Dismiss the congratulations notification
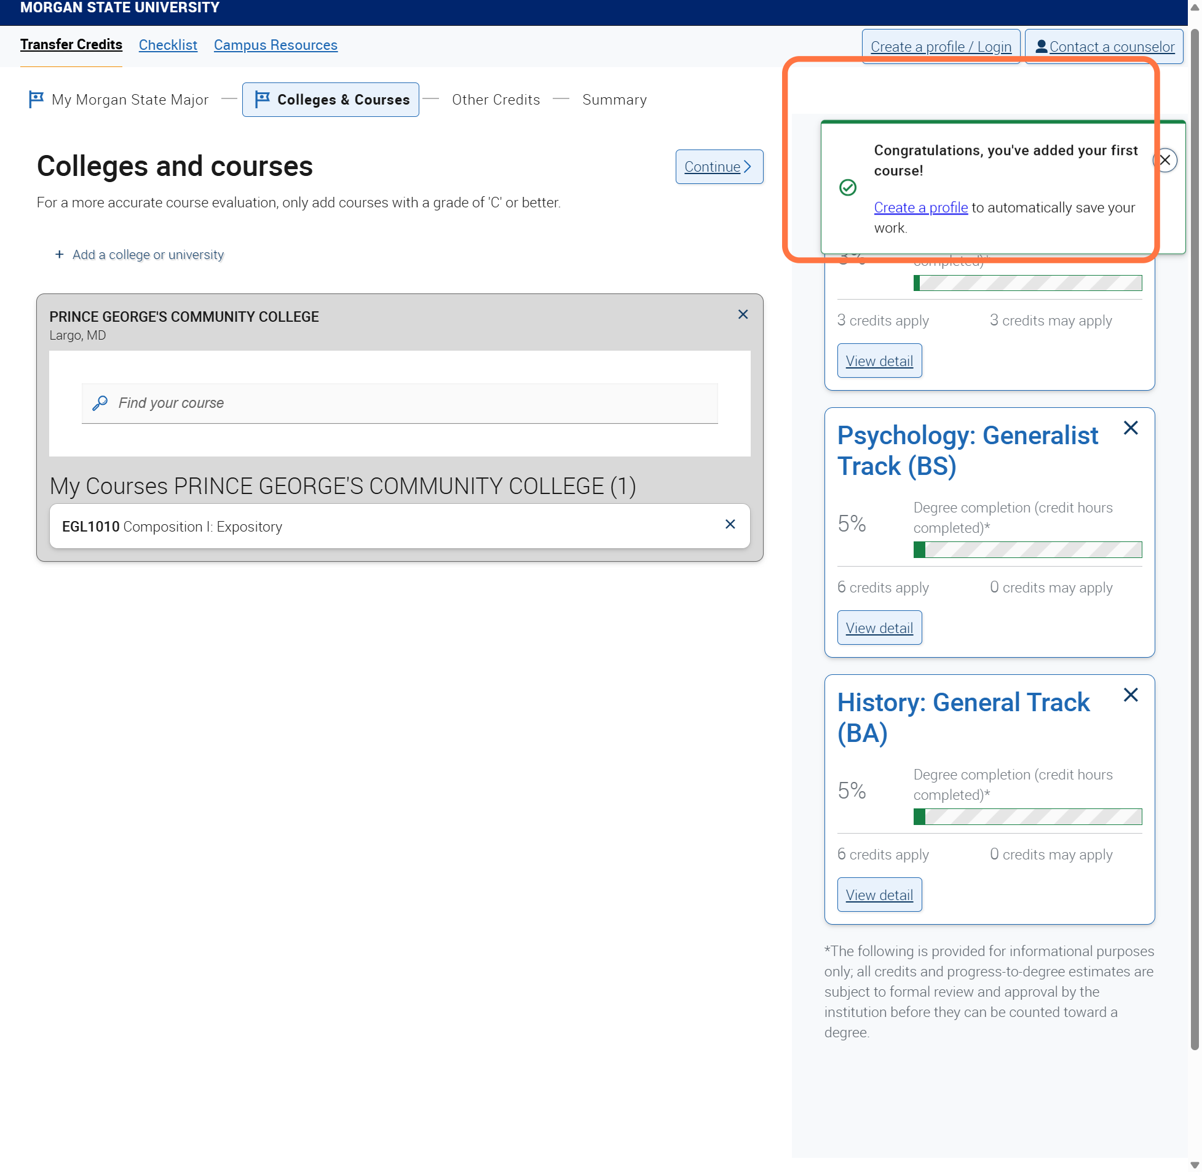The width and height of the screenshot is (1202, 1172). (1164, 160)
